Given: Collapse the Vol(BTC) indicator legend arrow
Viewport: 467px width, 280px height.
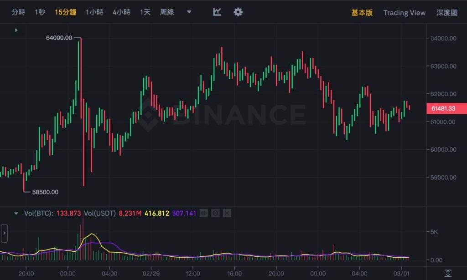Looking at the screenshot, I should pos(17,213).
